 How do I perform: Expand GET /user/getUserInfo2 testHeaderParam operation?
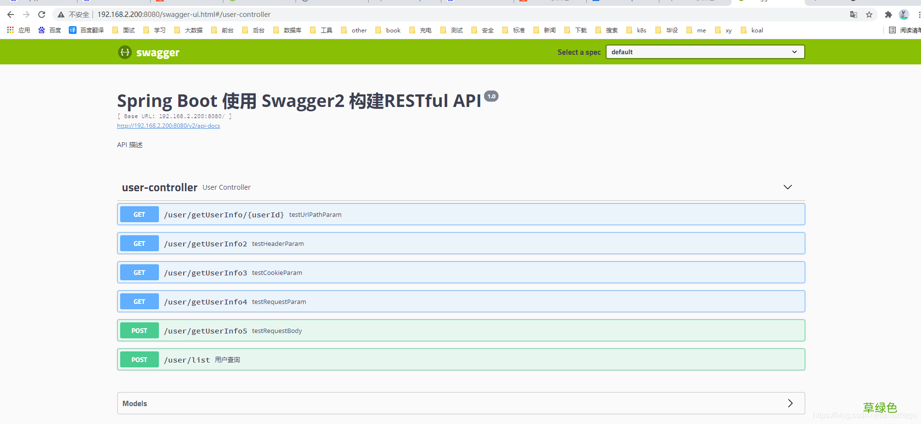coord(461,243)
